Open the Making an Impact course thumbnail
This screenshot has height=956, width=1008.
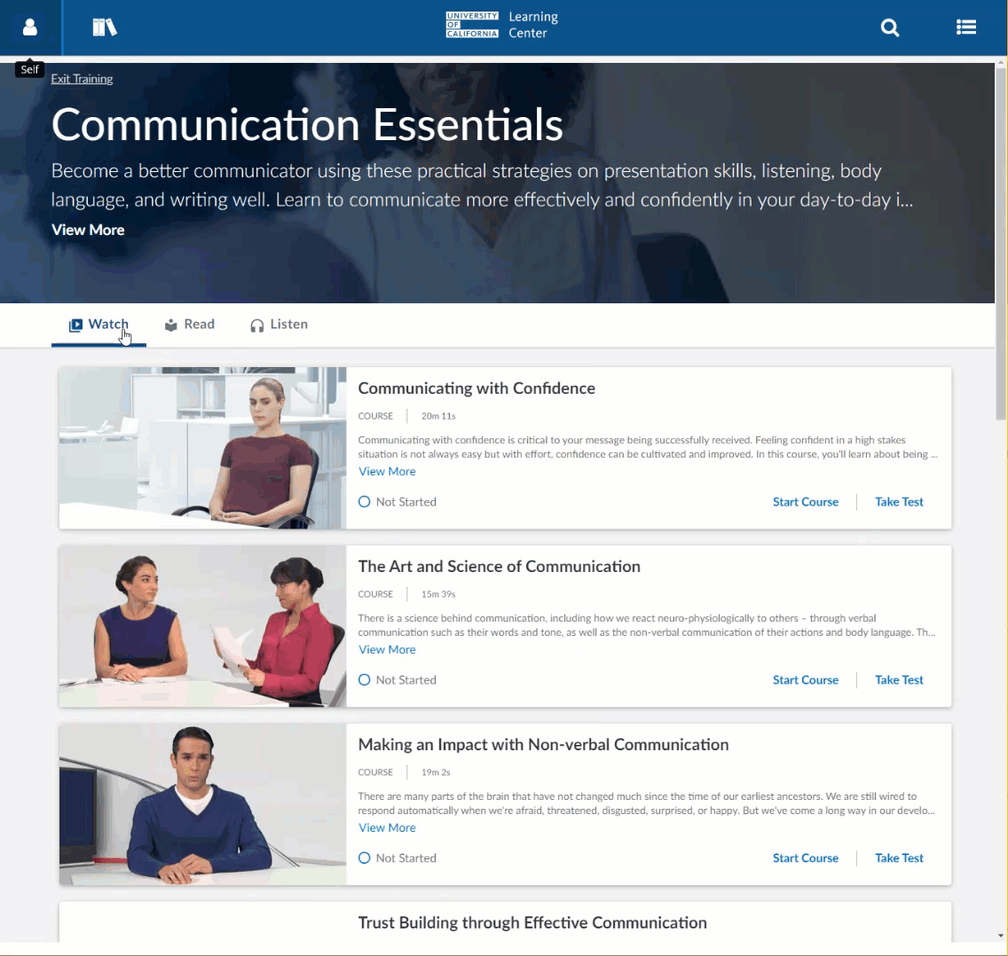point(202,804)
